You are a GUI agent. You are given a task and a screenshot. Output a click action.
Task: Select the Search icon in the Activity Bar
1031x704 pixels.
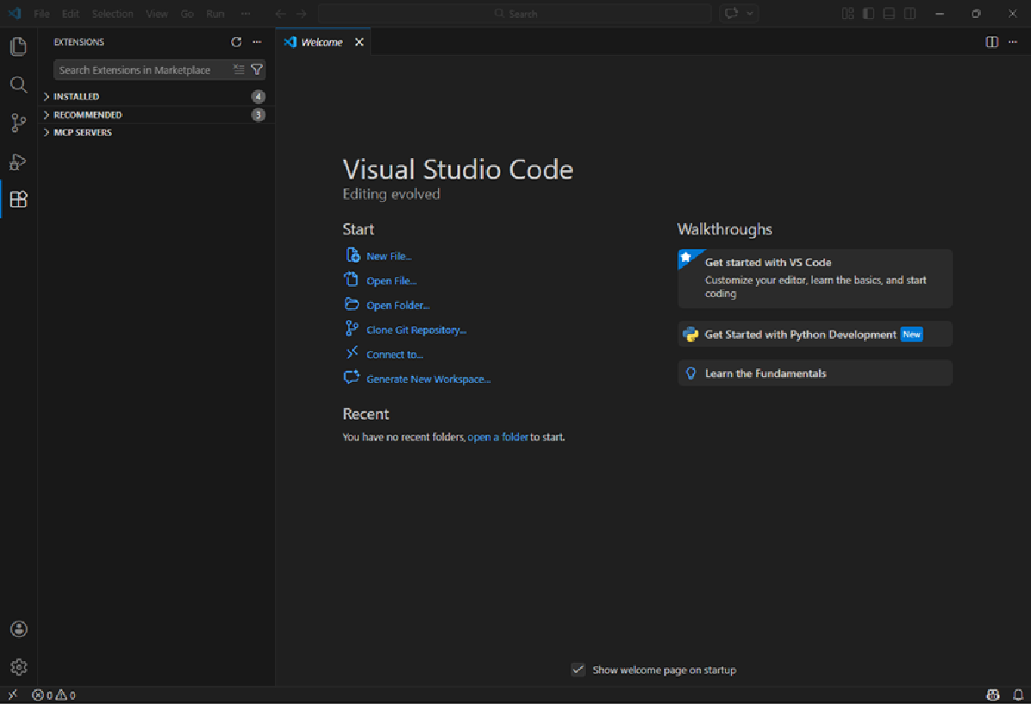[18, 84]
